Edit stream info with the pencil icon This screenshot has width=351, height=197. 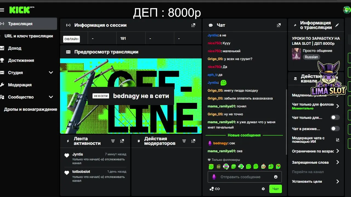coord(337,25)
